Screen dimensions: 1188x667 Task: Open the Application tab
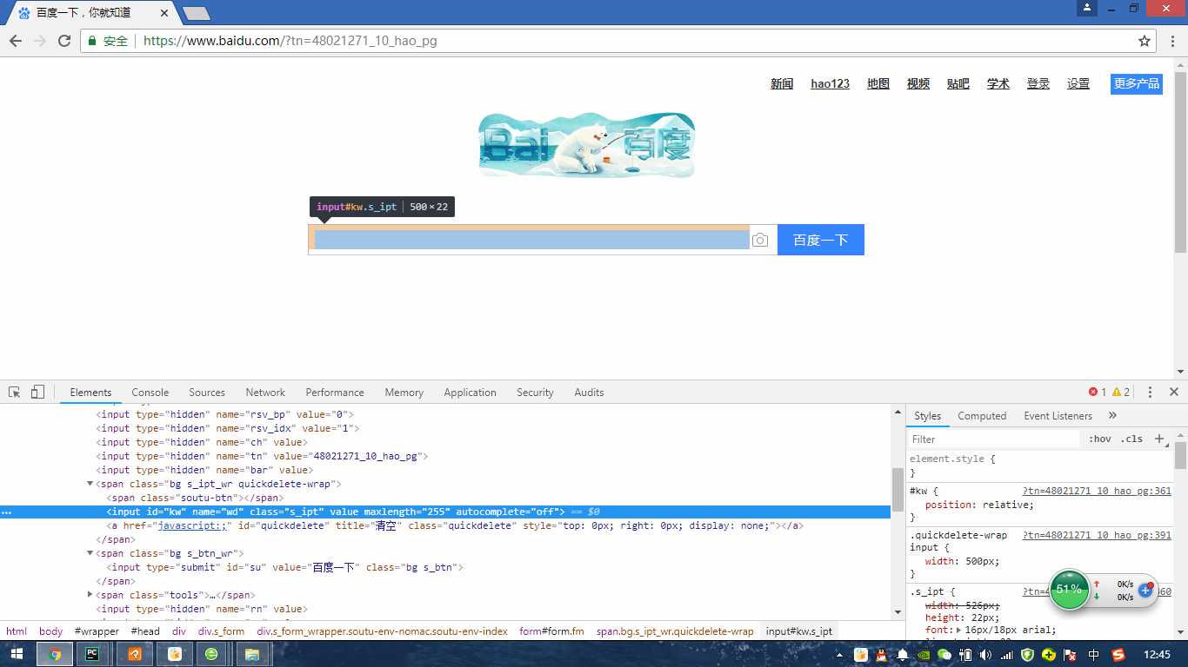(x=470, y=393)
